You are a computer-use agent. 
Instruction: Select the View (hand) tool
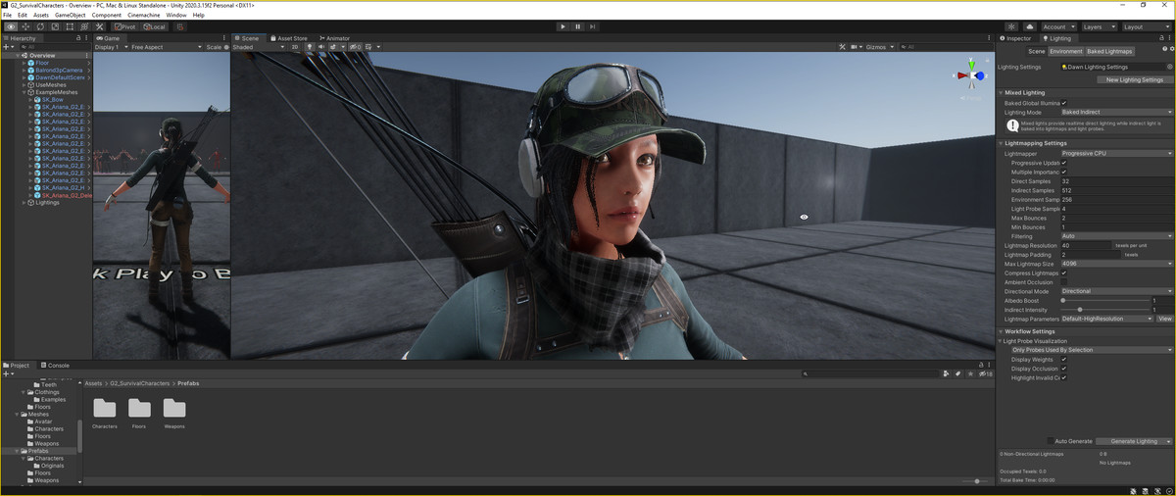pos(11,26)
